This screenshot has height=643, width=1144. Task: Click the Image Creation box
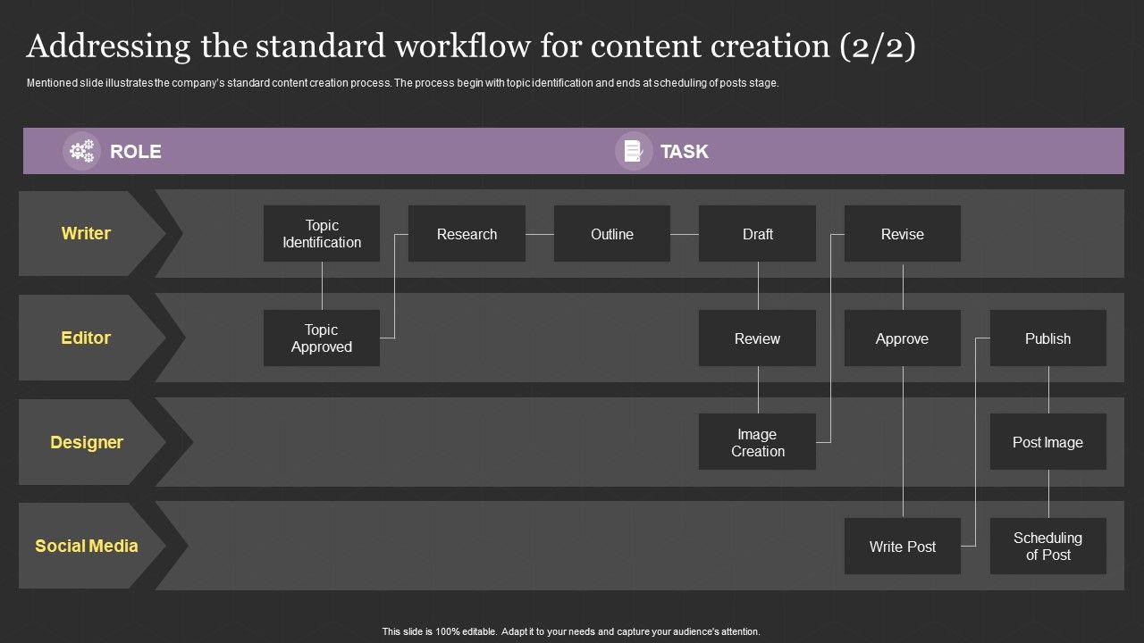point(757,442)
